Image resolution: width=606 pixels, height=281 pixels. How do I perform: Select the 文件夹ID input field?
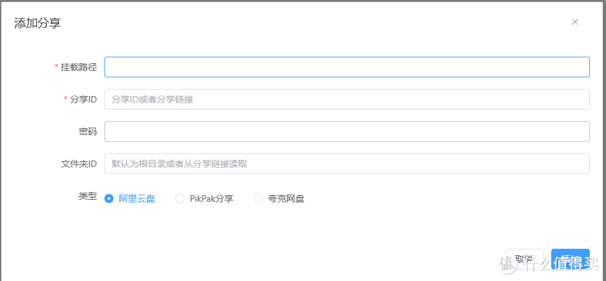pyautogui.click(x=347, y=164)
